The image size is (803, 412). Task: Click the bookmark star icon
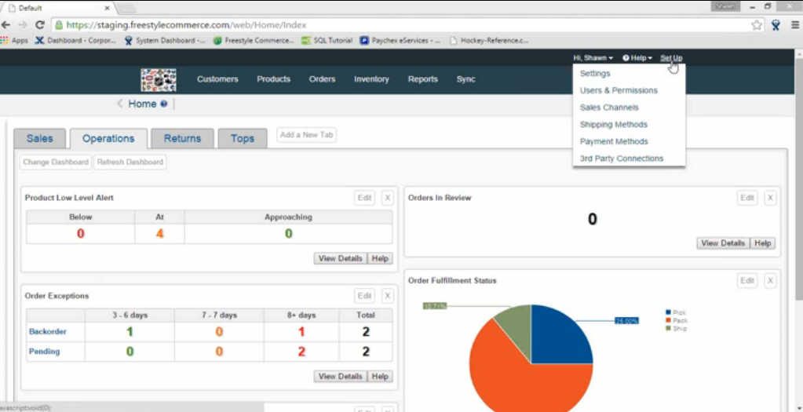pos(756,25)
